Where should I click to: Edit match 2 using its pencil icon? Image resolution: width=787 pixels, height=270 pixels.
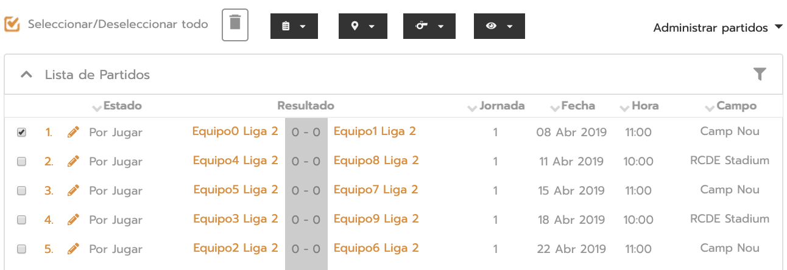click(x=73, y=161)
